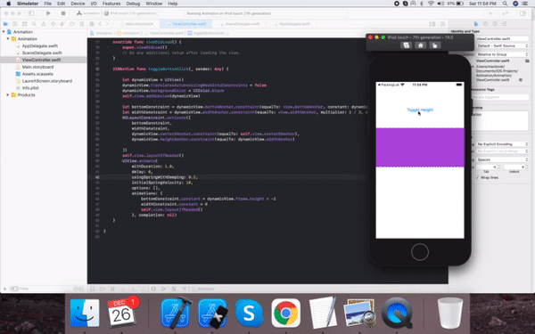This screenshot has height=334, width=535.
Task: Click the iPod physical home button
Action: coord(420,252)
